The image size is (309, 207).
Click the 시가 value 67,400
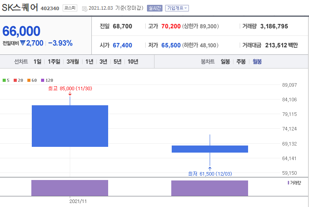pos(122,45)
